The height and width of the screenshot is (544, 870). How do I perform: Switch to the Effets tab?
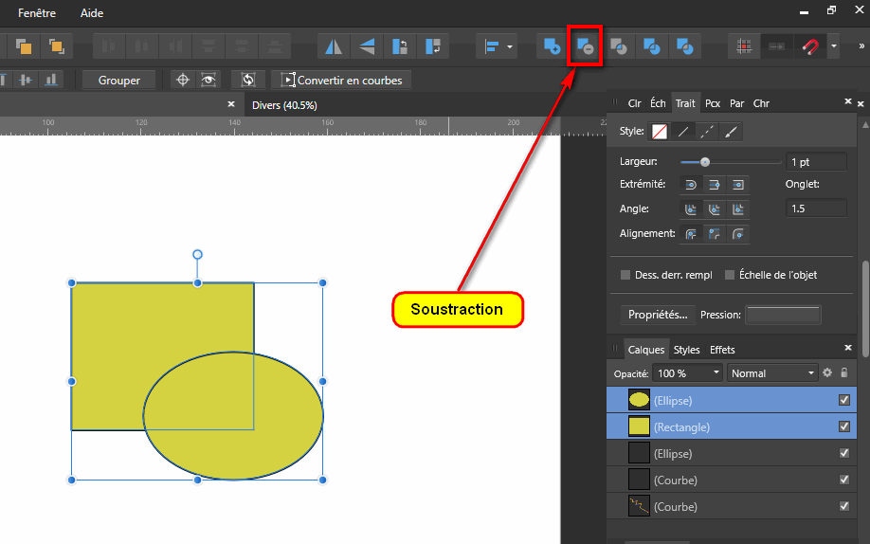[722, 350]
